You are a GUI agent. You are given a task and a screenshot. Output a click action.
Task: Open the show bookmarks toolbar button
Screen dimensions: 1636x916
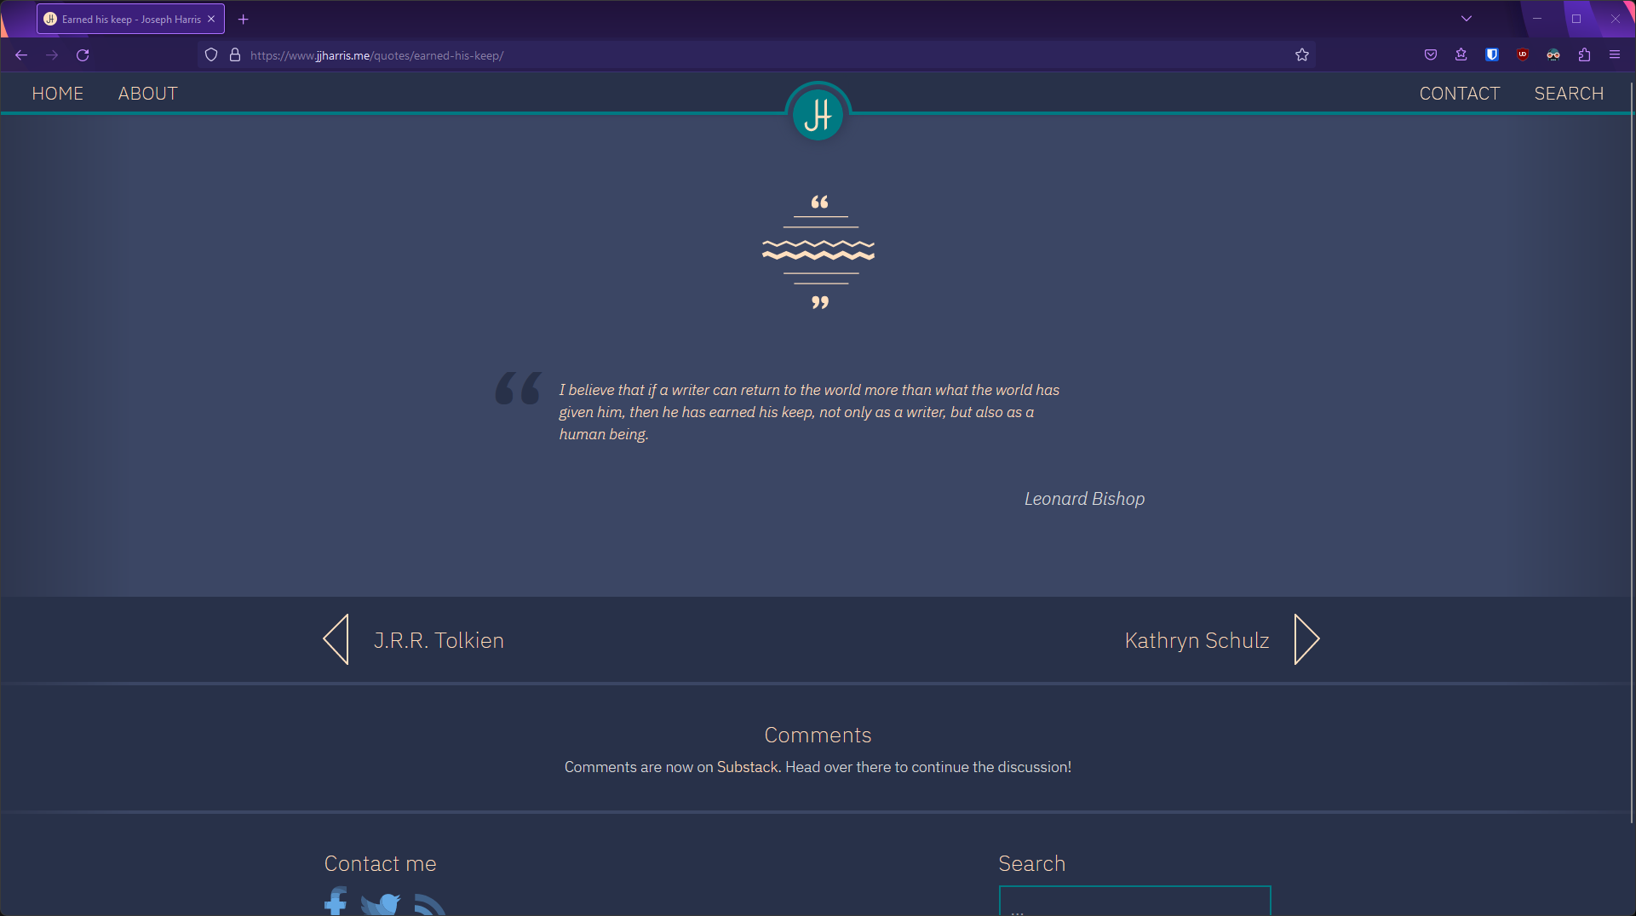point(1461,55)
